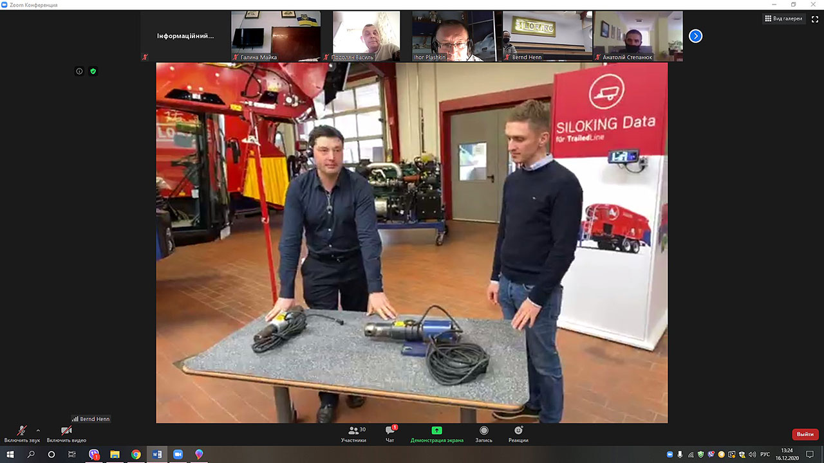Unmute microphone with Включить звук button

tap(22, 434)
